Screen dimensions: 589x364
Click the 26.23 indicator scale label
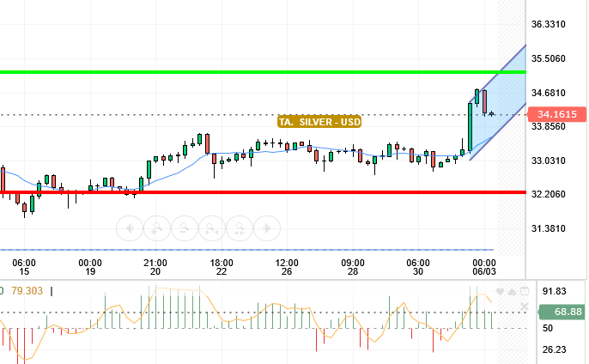point(554,349)
